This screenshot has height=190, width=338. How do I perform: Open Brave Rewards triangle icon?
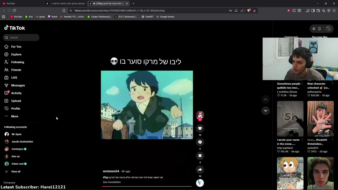coord(255,11)
